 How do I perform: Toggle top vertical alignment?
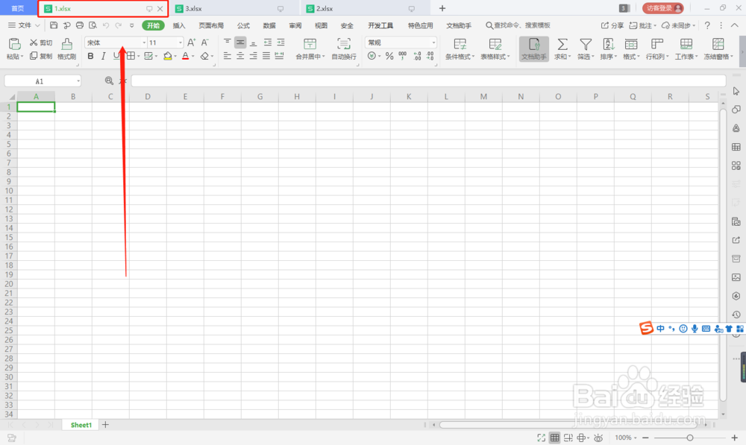point(228,42)
